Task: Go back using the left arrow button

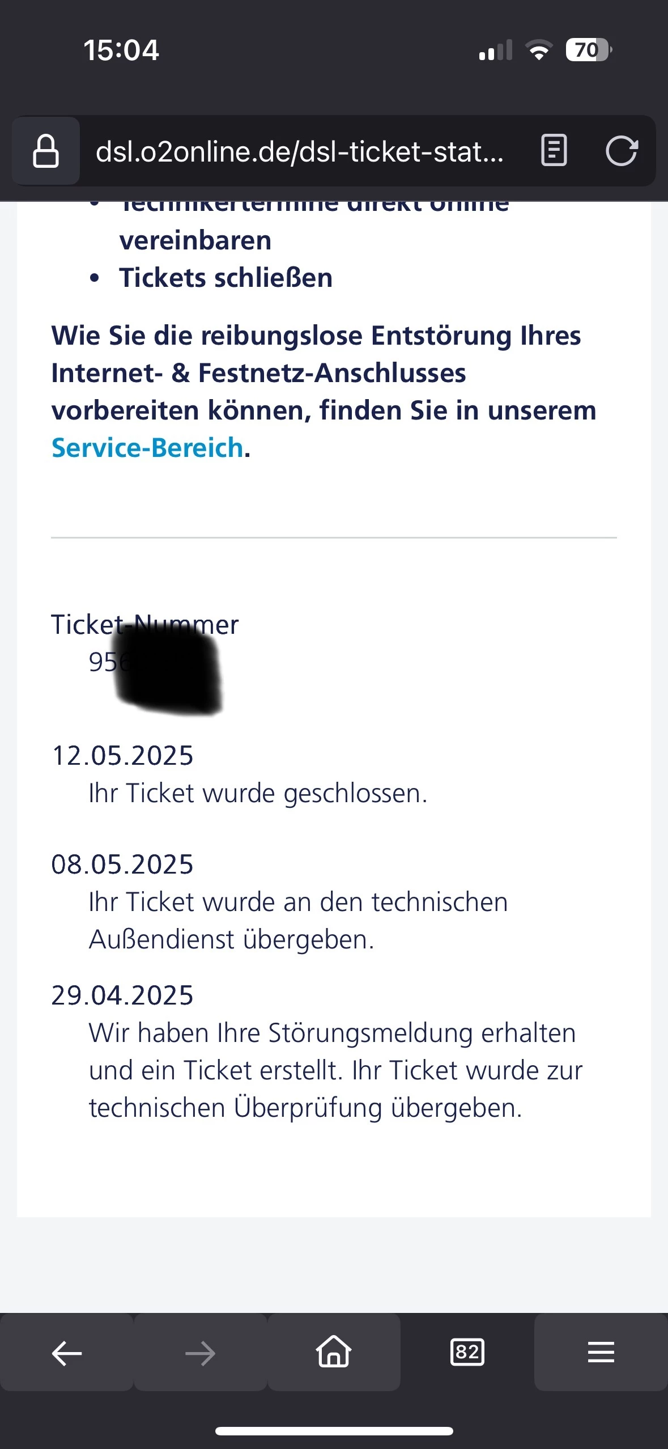Action: (66, 1354)
